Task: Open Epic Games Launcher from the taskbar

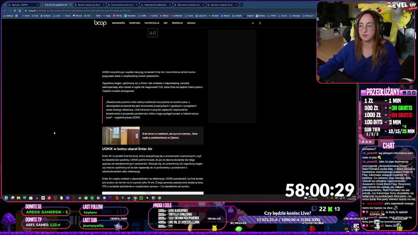Action: click(123, 198)
